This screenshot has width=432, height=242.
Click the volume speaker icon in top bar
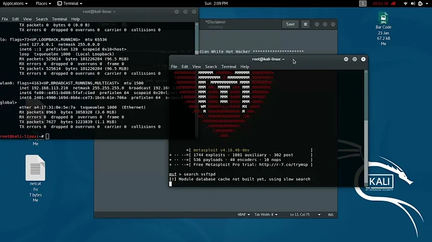413,4
